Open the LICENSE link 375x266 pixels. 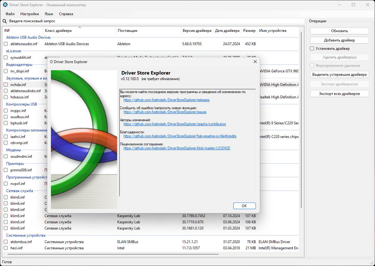pyautogui.click(x=177, y=148)
